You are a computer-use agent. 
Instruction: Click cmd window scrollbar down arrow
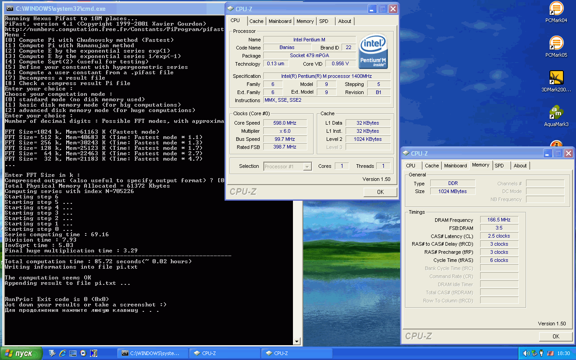tap(297, 342)
